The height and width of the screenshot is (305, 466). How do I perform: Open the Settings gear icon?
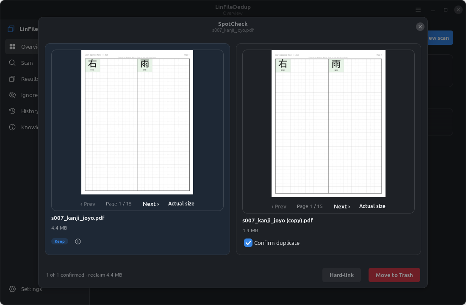(12, 289)
